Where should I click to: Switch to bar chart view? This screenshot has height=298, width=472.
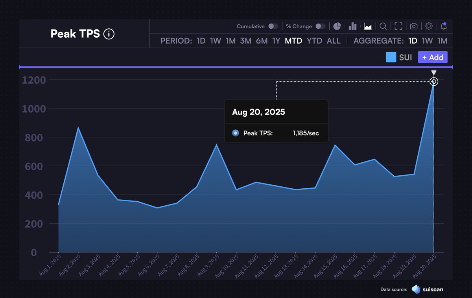pos(352,26)
